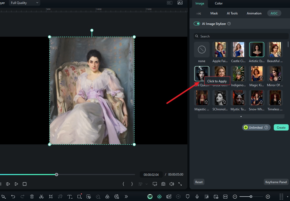
Task: Adjust preview volume speaker icon
Action: (x=172, y=184)
